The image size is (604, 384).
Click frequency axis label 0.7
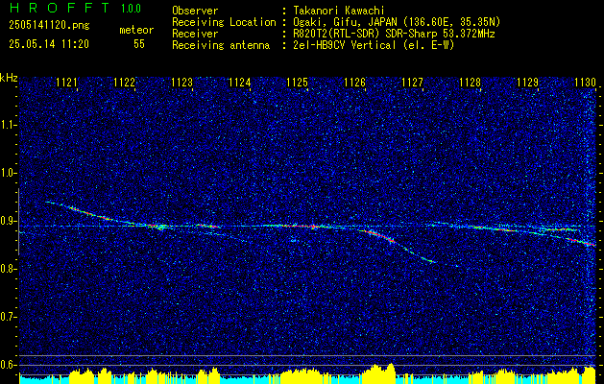pos(9,317)
